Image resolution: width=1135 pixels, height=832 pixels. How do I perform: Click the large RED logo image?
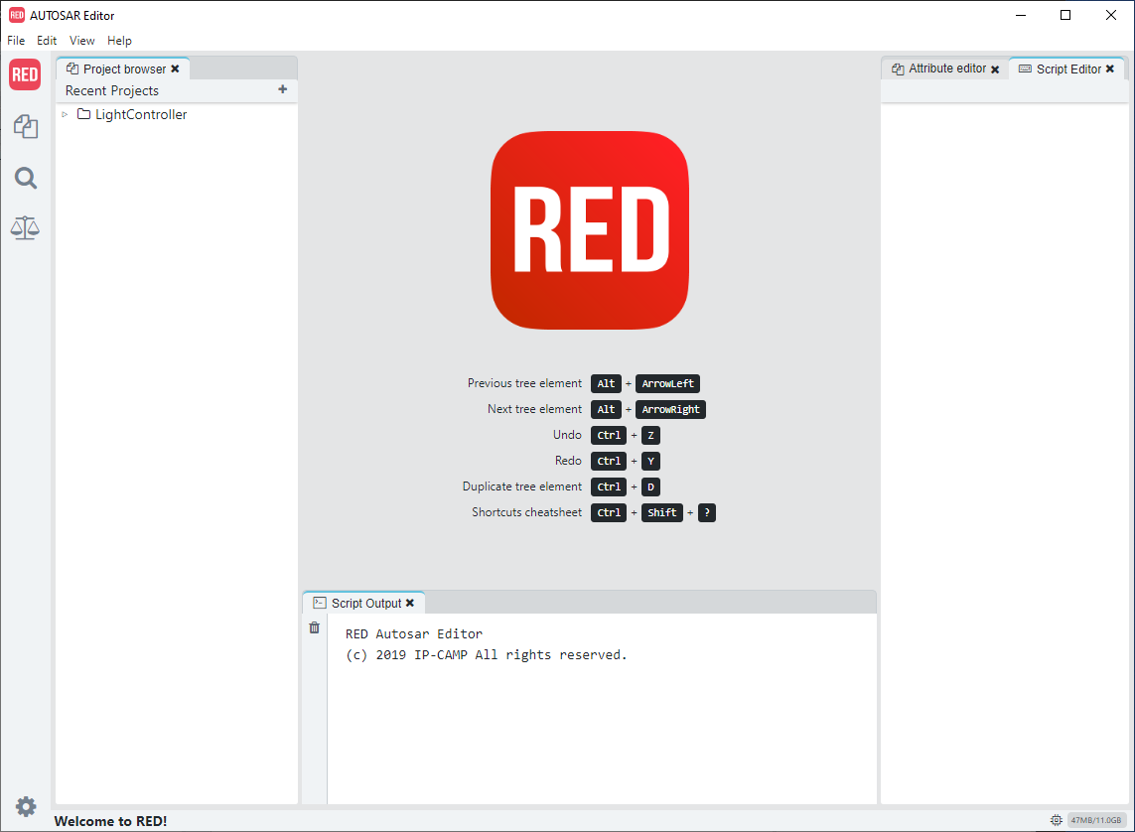point(590,230)
